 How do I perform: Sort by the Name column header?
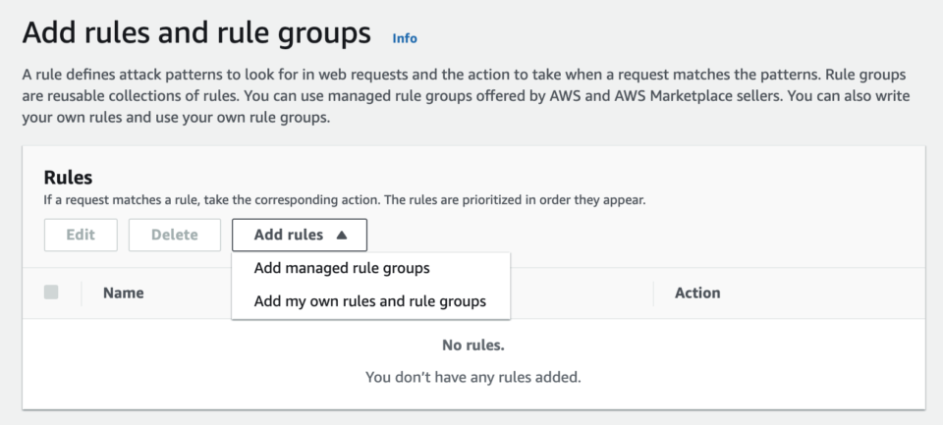[x=124, y=292]
